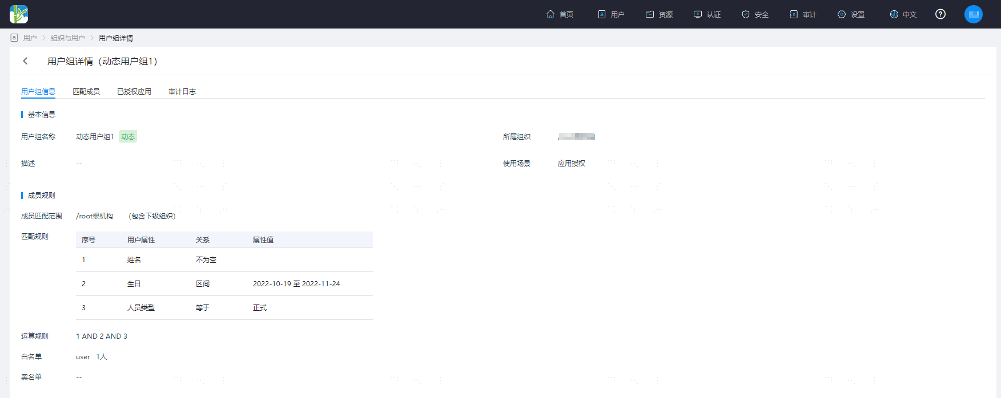Open the 资源 folder menu
The width and height of the screenshot is (1001, 398).
point(659,14)
